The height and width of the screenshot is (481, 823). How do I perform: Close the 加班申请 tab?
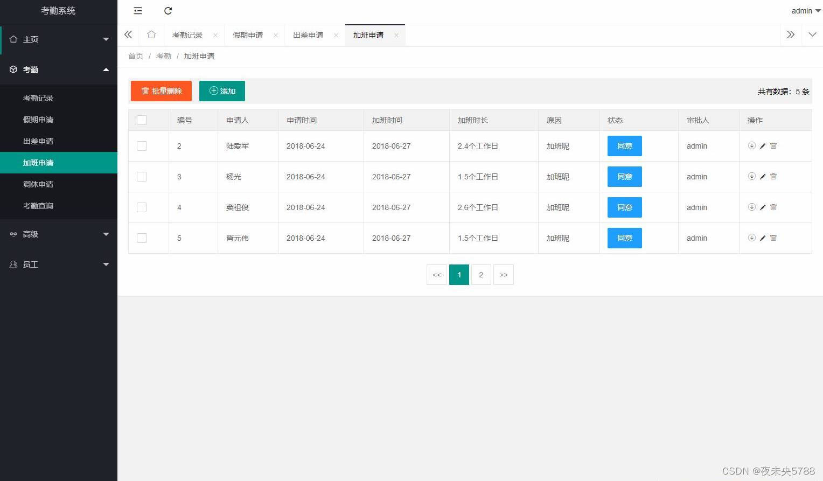396,35
